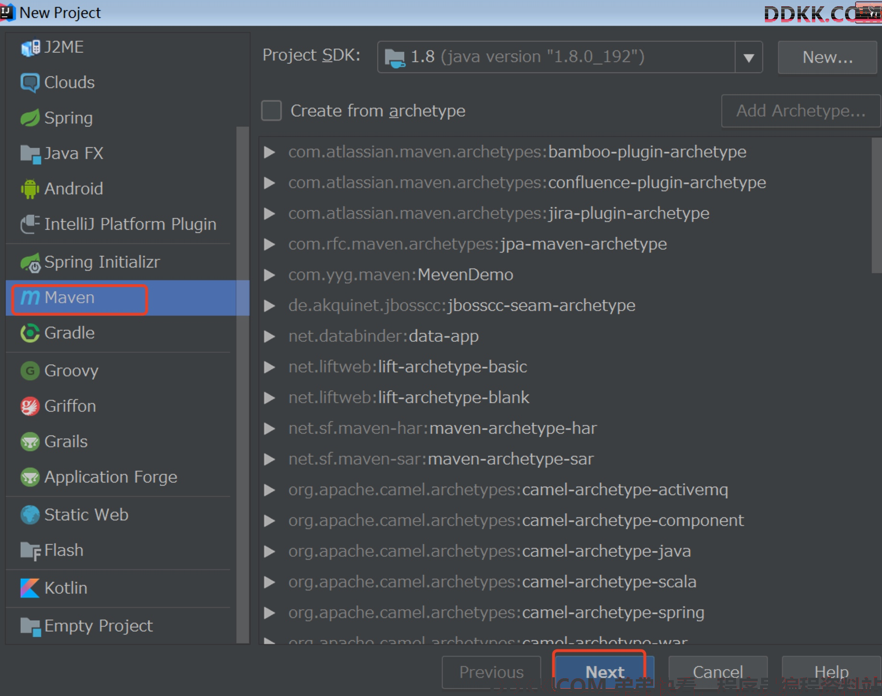The width and height of the screenshot is (882, 696).
Task: Click Add Archetype... button
Action: (801, 111)
